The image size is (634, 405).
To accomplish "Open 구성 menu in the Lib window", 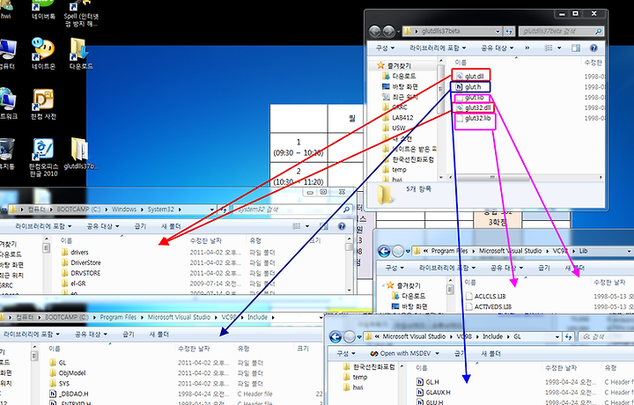I will point(394,268).
